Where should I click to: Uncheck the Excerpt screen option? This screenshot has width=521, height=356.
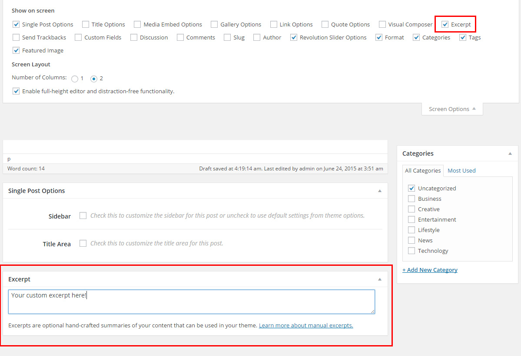point(445,25)
